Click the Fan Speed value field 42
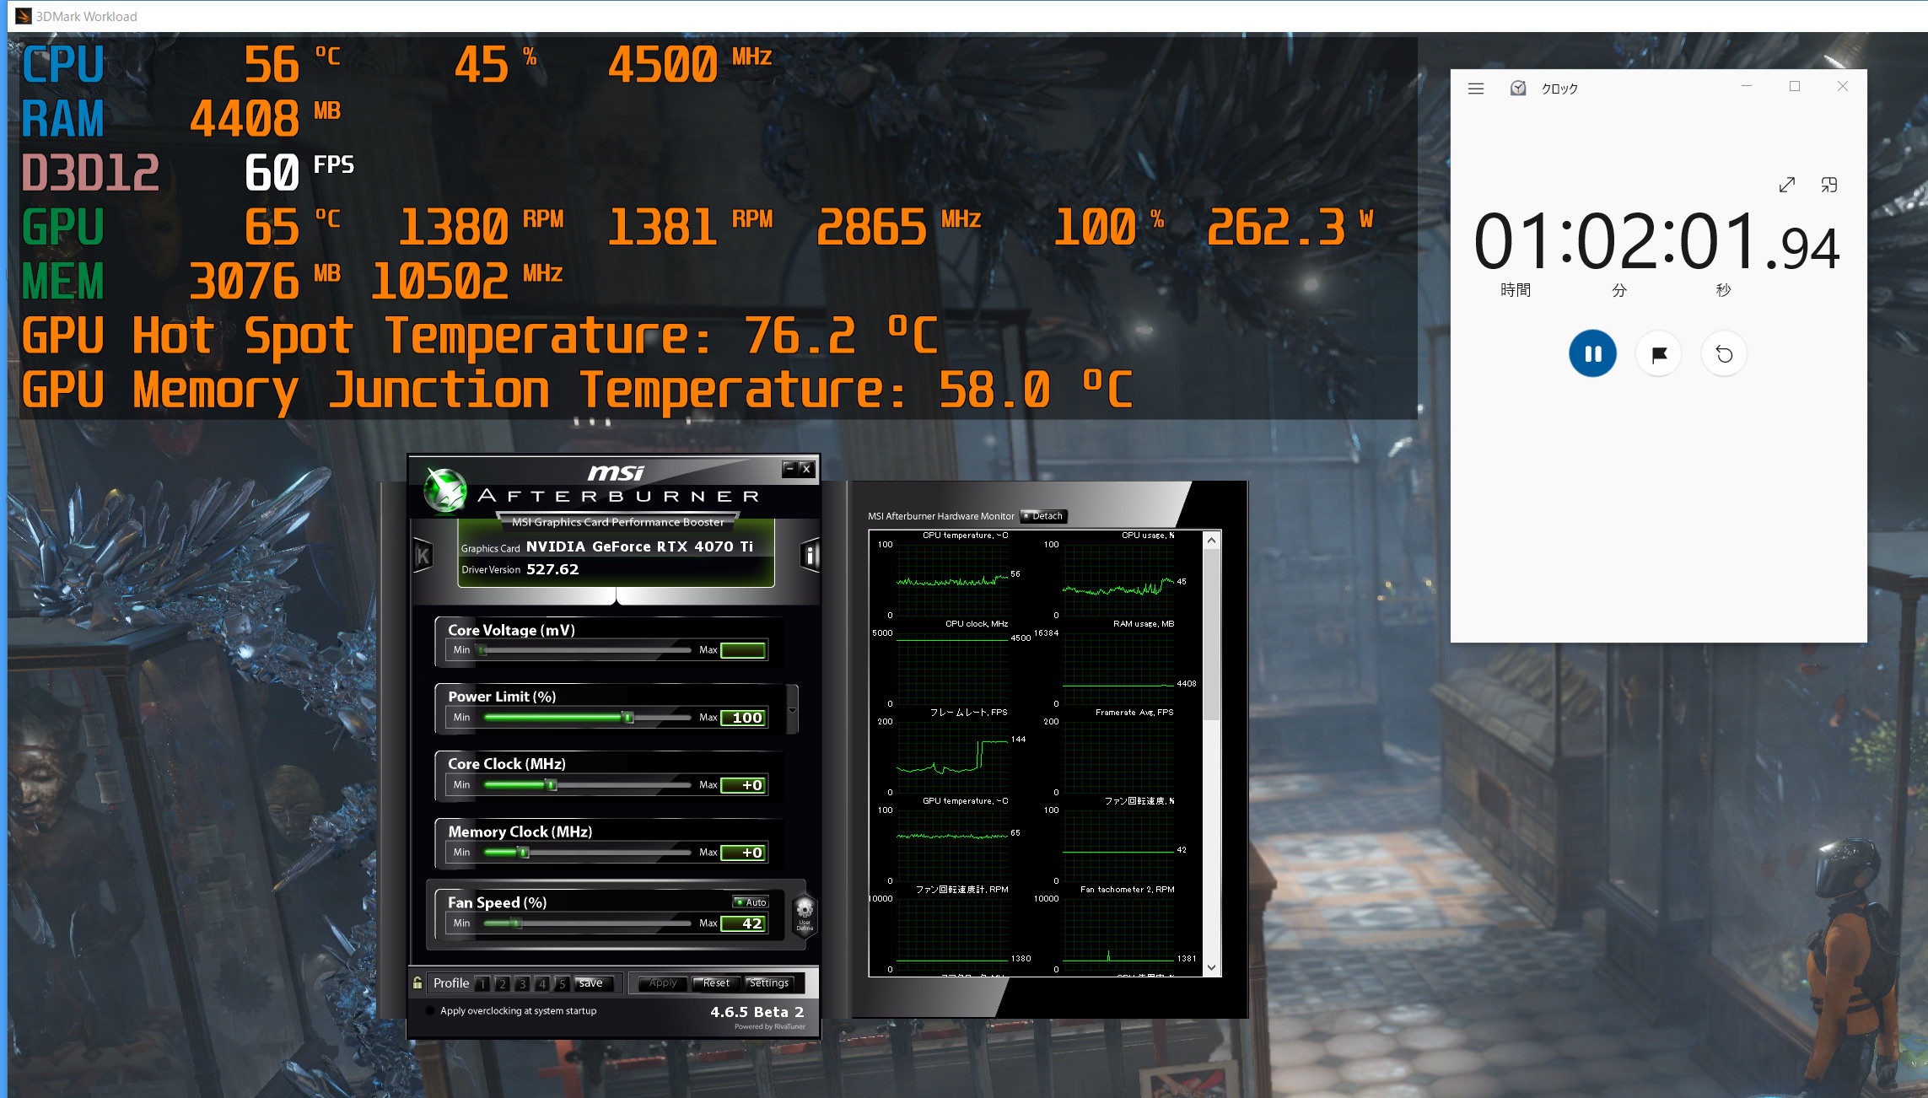 [743, 923]
